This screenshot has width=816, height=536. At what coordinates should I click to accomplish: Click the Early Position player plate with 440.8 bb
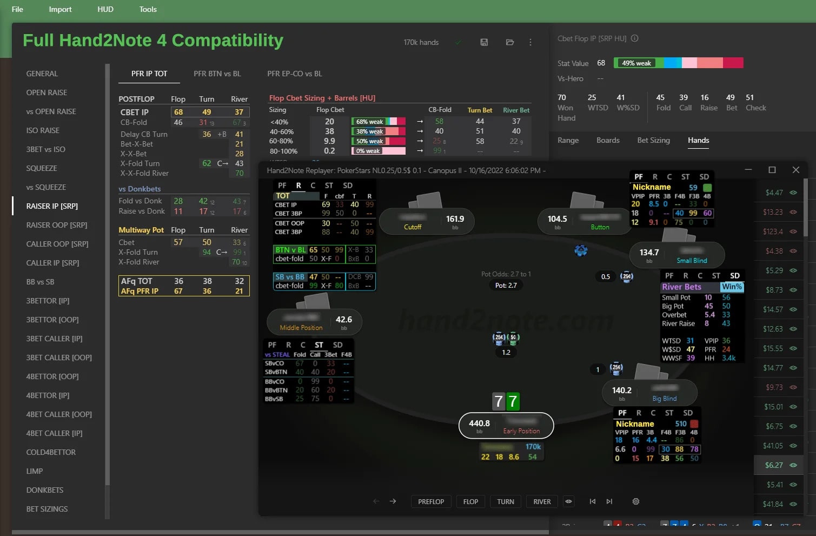[507, 426]
